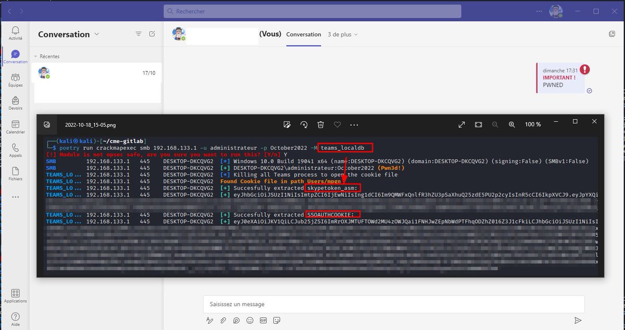Expand the Conversation header dropdown
This screenshot has height=330, width=625.
[96, 34]
